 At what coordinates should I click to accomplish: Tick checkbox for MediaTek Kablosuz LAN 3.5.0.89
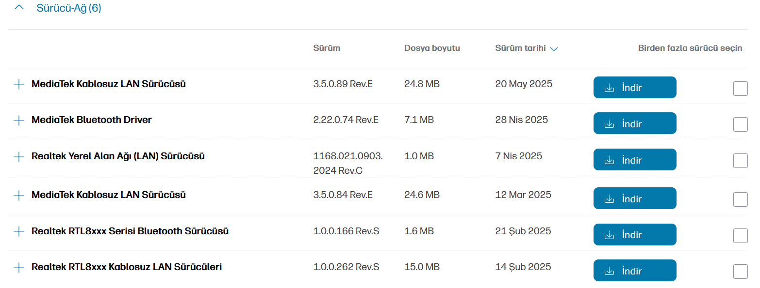click(x=740, y=89)
